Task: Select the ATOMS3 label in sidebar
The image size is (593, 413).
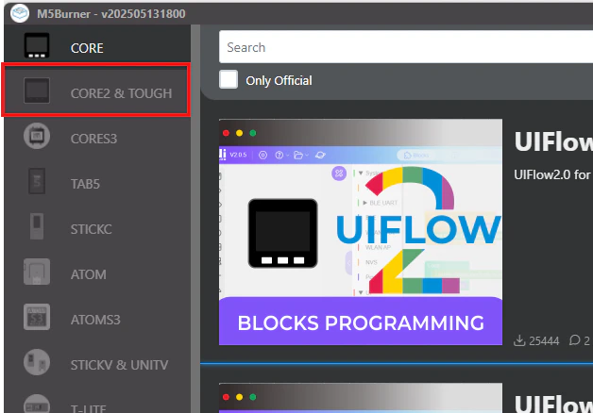Action: coord(95,320)
